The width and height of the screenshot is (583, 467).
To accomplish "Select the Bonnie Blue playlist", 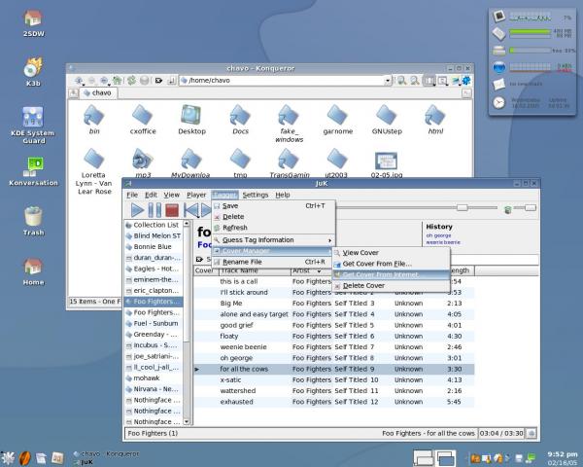I will point(154,247).
